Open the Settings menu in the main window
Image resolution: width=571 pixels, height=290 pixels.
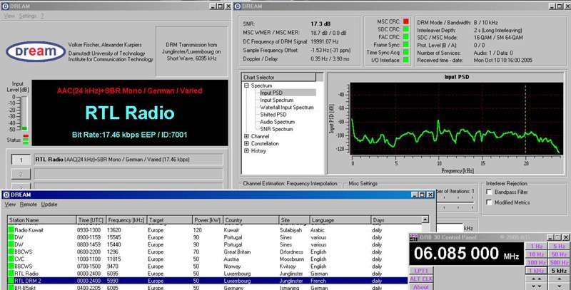[28, 16]
